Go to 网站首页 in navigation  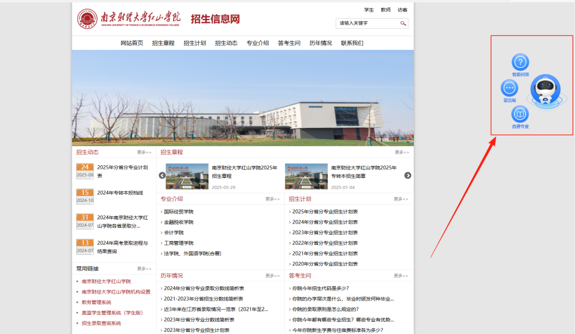coord(132,43)
